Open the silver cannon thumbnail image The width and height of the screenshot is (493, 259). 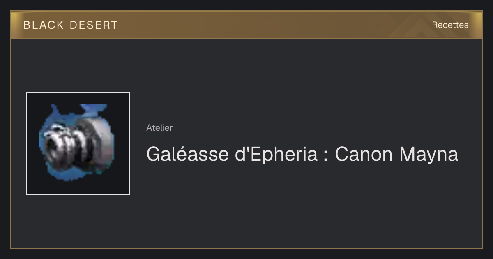click(78, 143)
